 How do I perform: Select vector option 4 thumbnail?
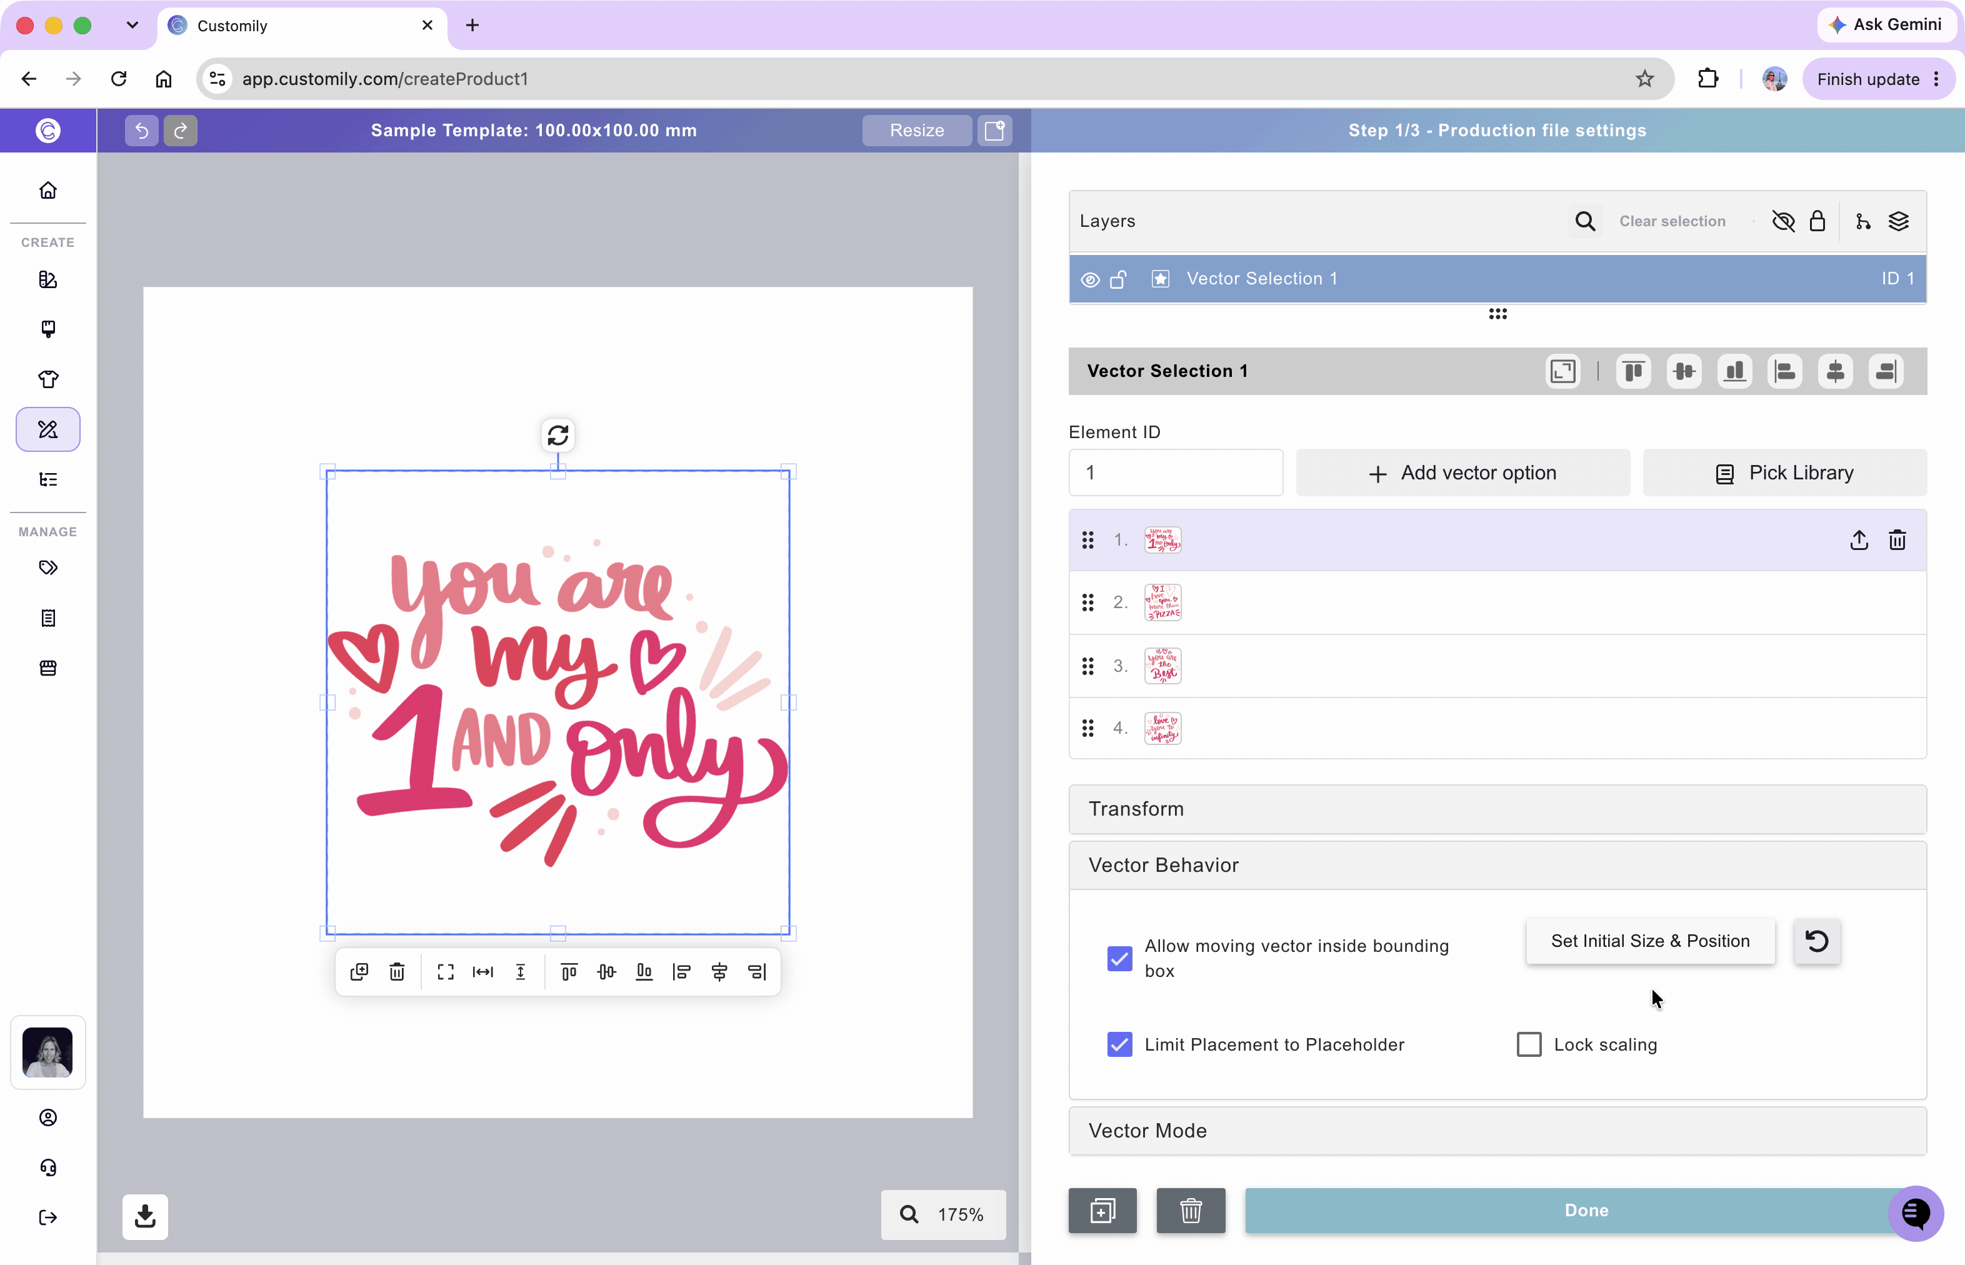click(x=1162, y=727)
